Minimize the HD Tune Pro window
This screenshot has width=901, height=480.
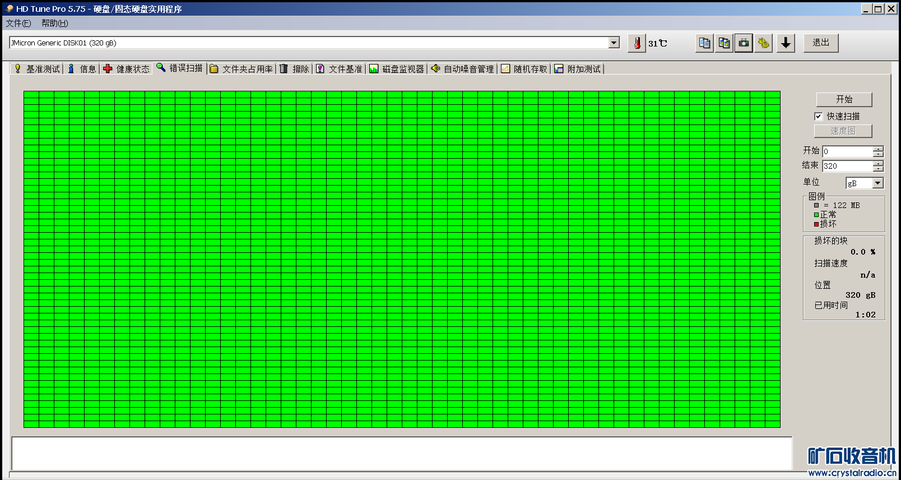[x=866, y=8]
